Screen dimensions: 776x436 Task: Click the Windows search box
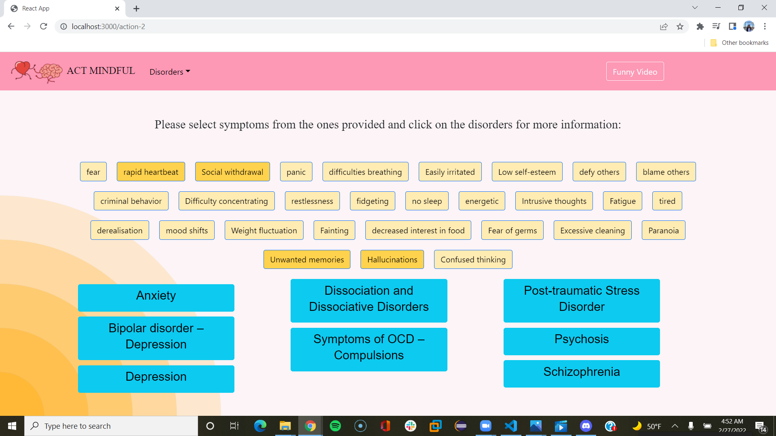[111, 426]
